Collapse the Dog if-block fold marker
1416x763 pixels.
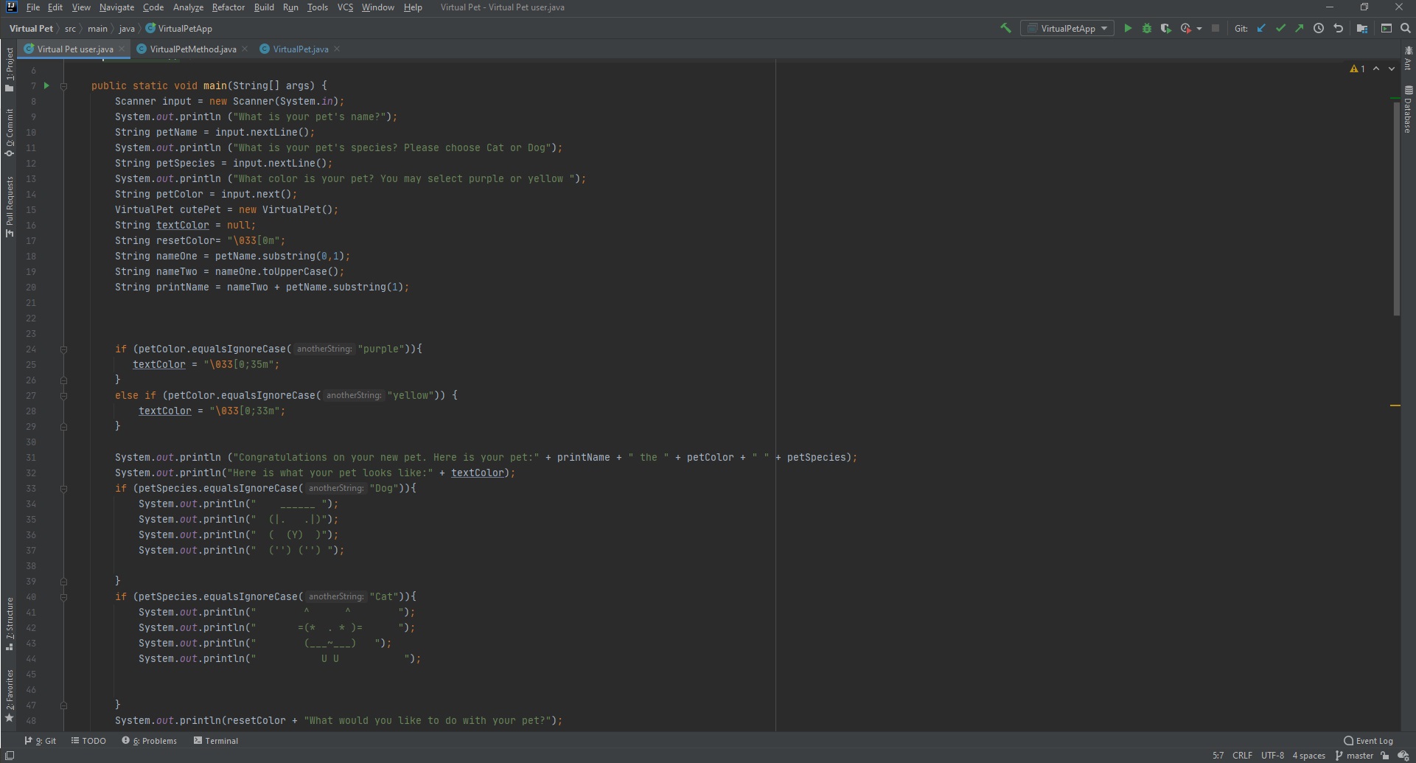coord(63,489)
